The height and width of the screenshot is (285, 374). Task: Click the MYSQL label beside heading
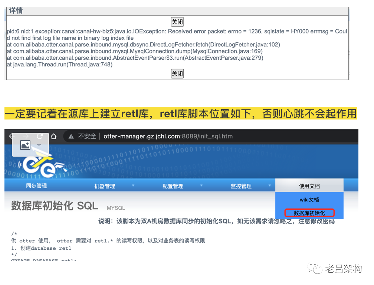tap(116, 208)
